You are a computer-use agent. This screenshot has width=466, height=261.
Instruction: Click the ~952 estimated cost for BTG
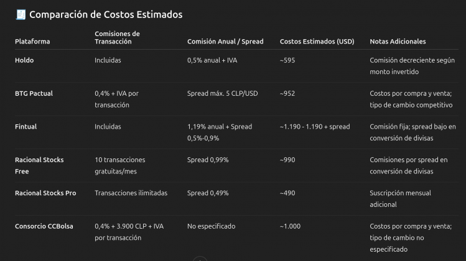coord(287,94)
